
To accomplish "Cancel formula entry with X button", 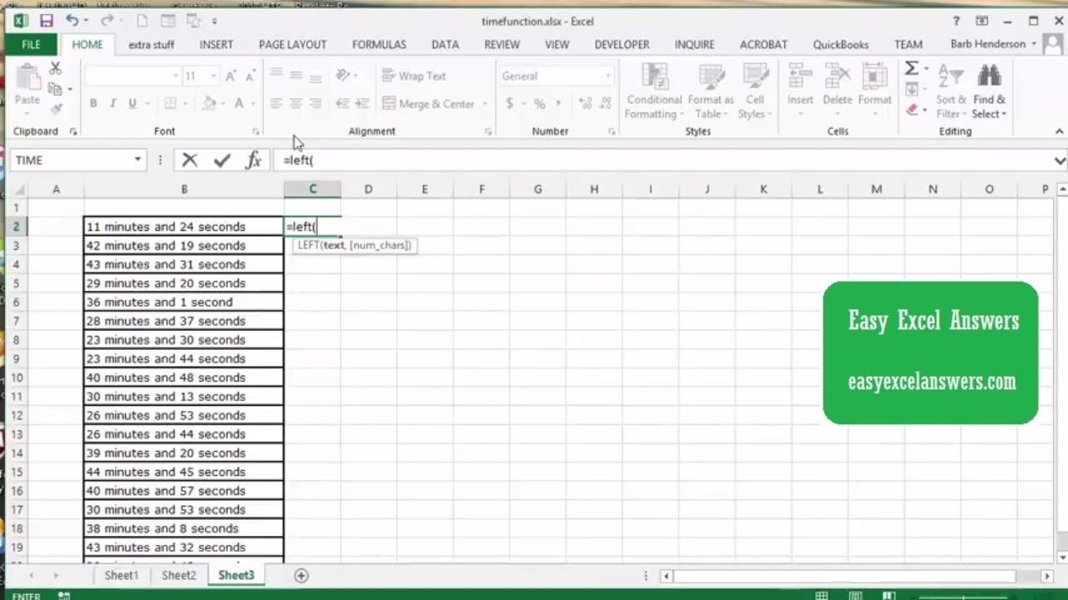I will [189, 160].
